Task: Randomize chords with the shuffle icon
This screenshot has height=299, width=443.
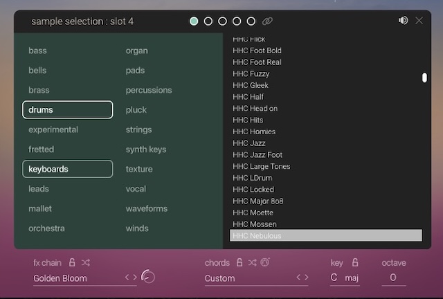Action: click(x=253, y=263)
